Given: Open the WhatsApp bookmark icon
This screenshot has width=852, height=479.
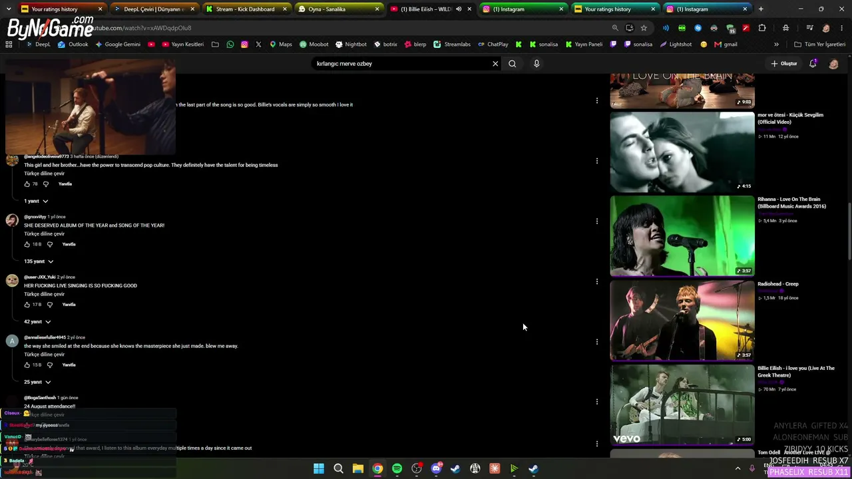Looking at the screenshot, I should (x=230, y=45).
